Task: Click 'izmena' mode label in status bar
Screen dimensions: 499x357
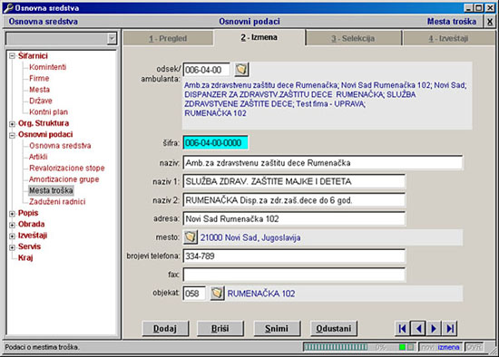Action: click(448, 347)
